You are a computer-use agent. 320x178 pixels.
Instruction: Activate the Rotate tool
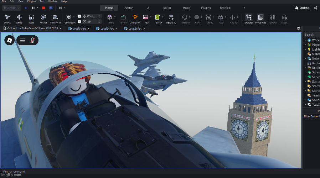coord(43,19)
